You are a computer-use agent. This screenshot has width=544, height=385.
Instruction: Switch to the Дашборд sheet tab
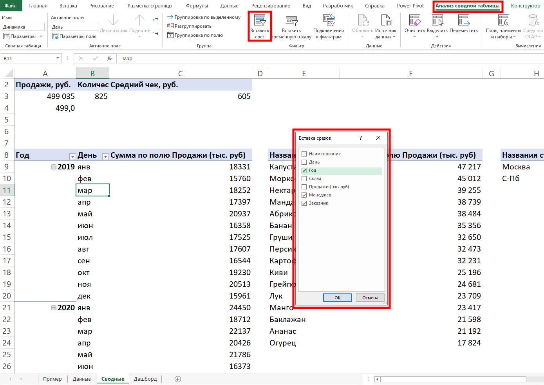tap(145, 379)
